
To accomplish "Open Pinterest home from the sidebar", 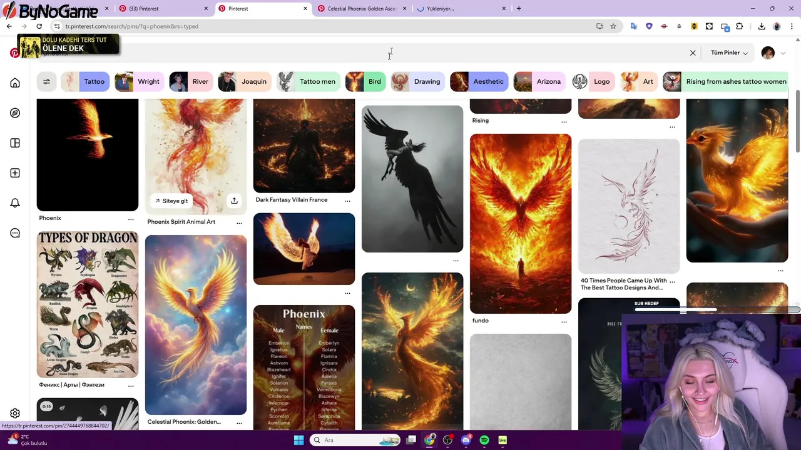I will click(x=15, y=83).
